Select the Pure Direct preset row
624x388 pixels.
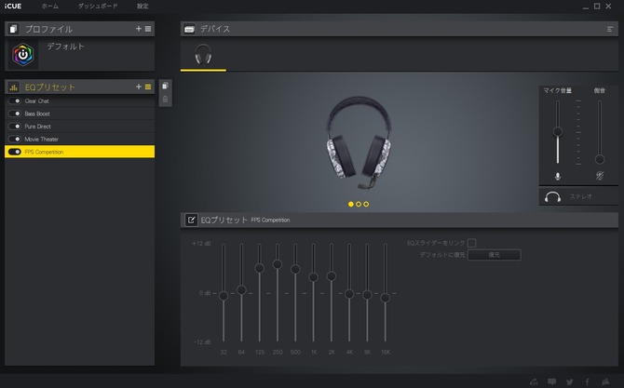[x=79, y=127]
